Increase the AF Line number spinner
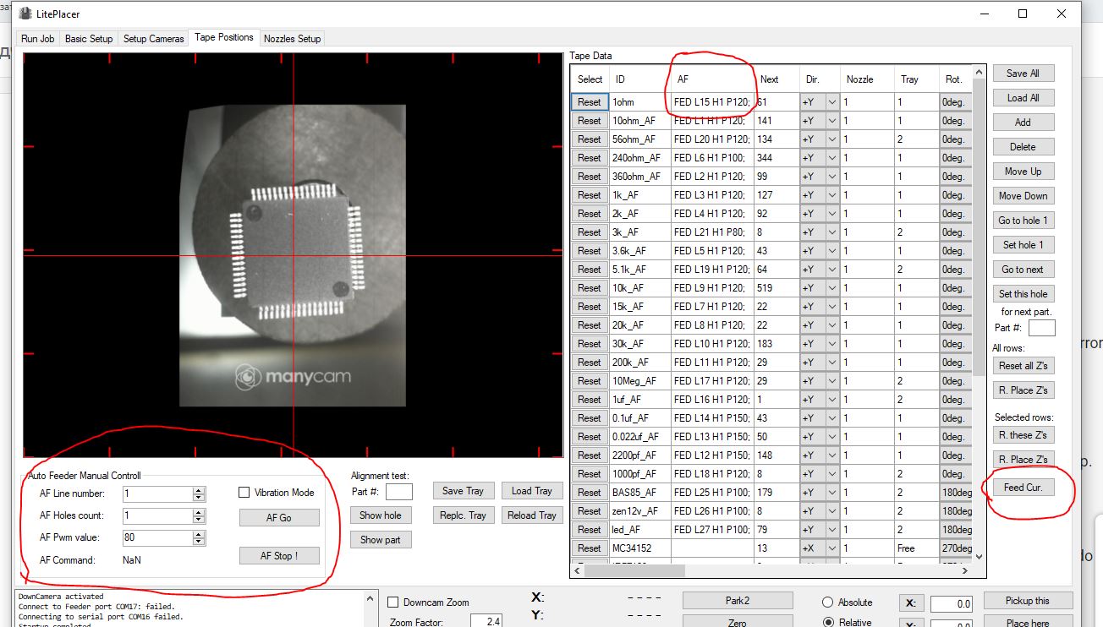1103x627 pixels. pyautogui.click(x=199, y=490)
